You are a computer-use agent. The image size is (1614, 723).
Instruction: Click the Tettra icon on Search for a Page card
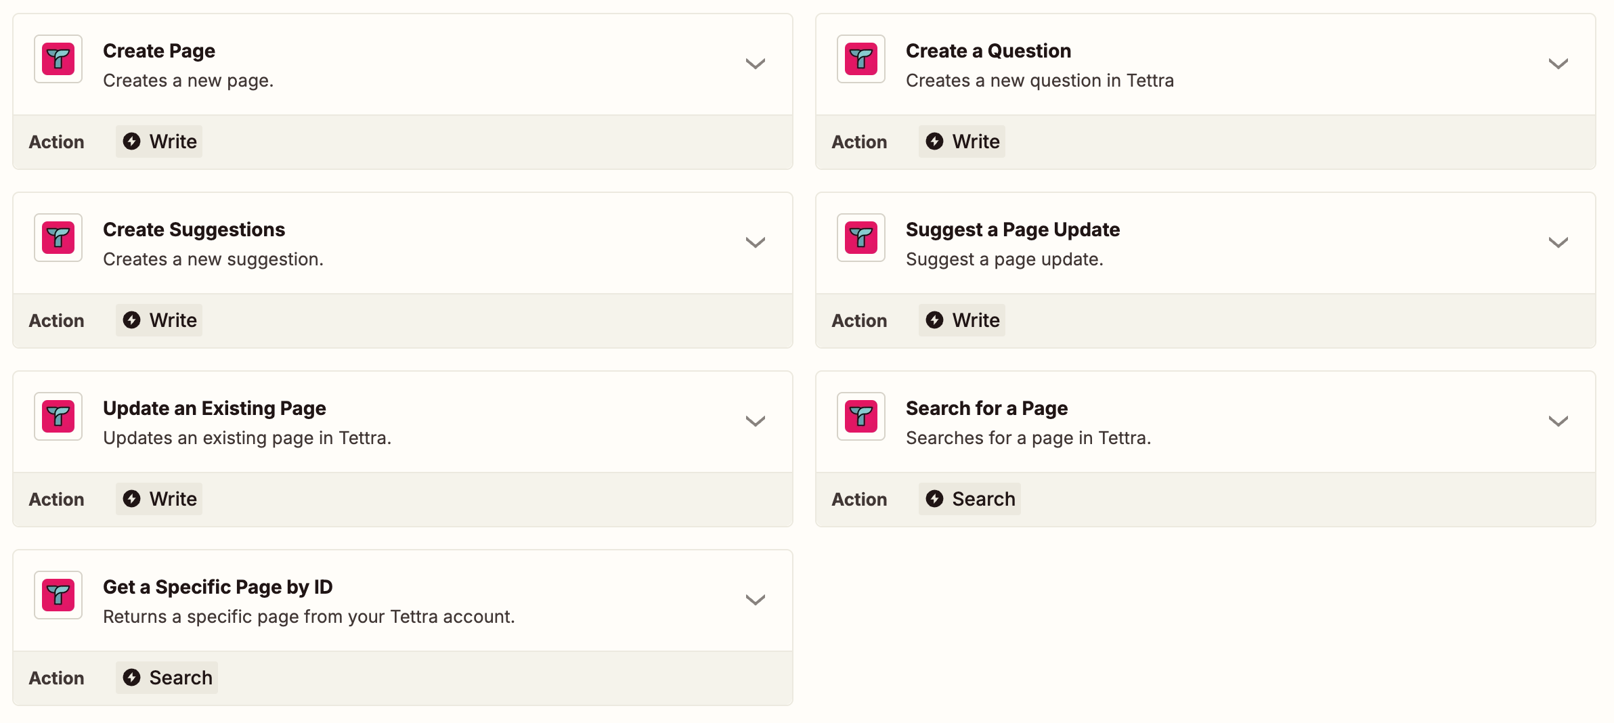coord(861,416)
